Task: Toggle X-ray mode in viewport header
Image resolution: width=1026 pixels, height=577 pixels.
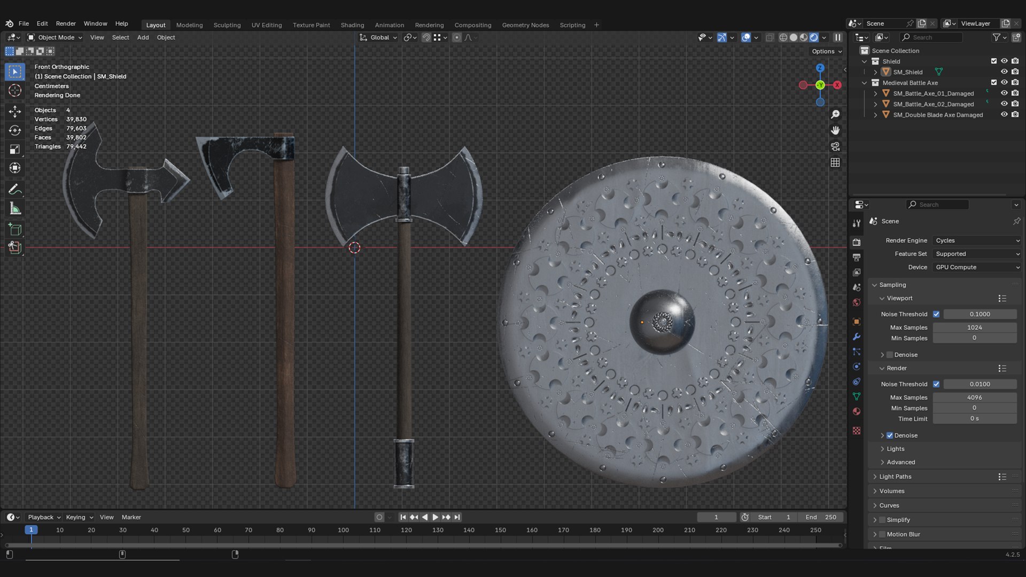Action: (x=770, y=37)
